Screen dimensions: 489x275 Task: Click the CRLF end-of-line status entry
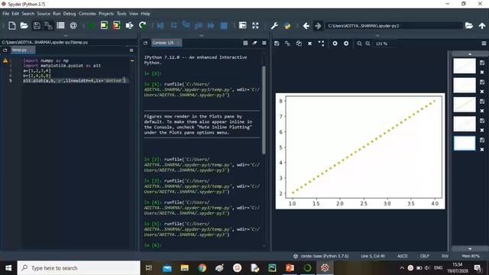click(x=425, y=256)
